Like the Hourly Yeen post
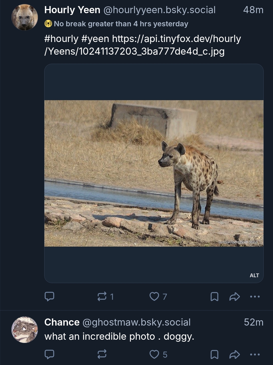 tap(154, 296)
